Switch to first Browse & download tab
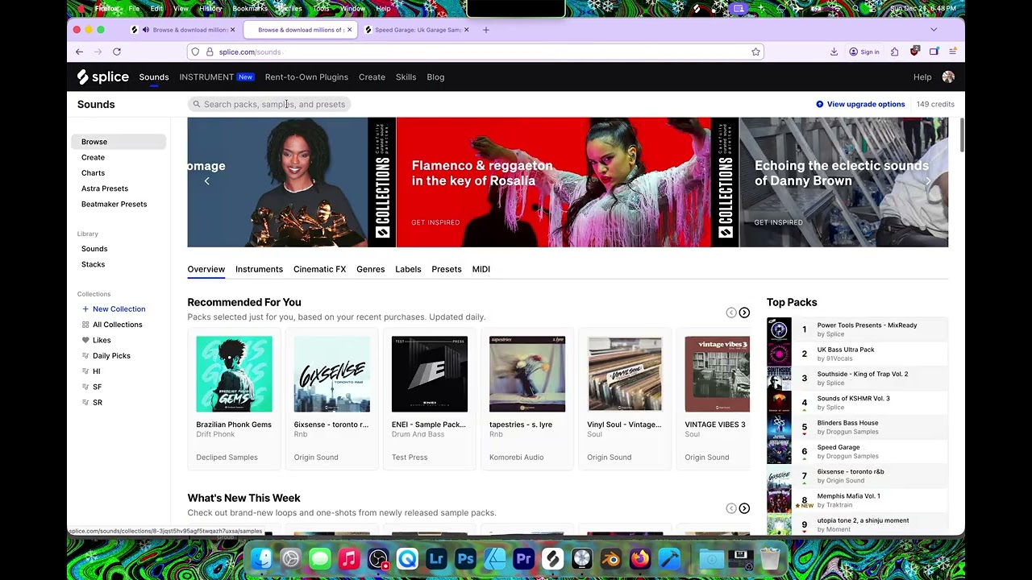Image resolution: width=1032 pixels, height=580 pixels. click(x=184, y=30)
